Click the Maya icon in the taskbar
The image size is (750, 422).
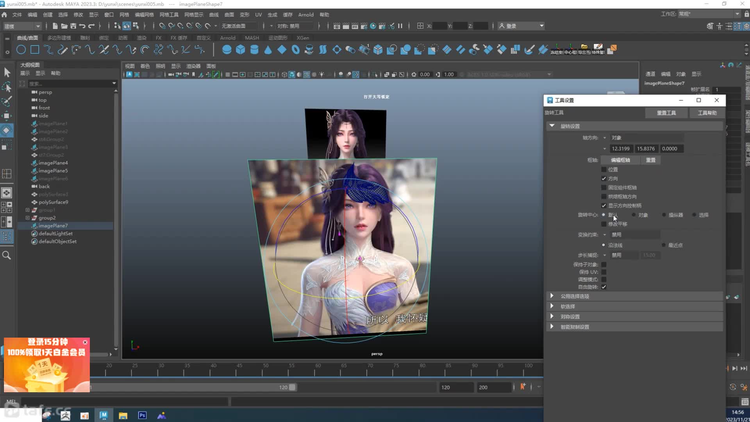pyautogui.click(x=104, y=415)
